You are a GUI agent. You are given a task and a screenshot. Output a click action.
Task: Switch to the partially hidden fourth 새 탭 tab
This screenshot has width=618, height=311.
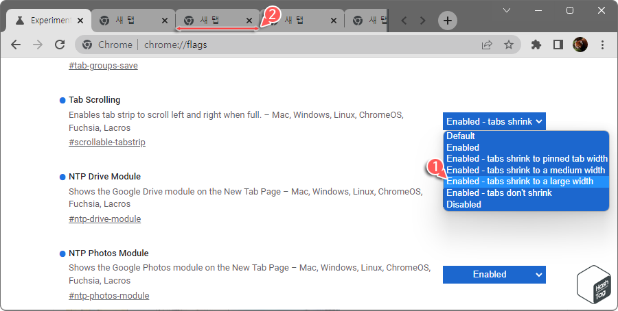pyautogui.click(x=367, y=21)
